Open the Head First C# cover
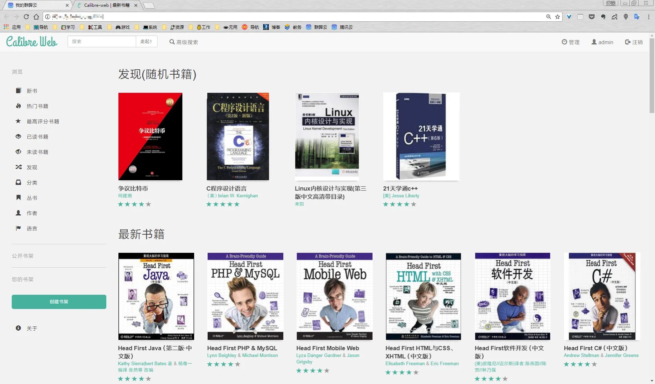 pyautogui.click(x=602, y=297)
